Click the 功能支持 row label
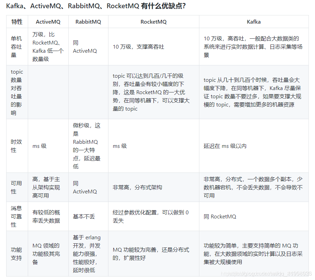 tap(16, 254)
